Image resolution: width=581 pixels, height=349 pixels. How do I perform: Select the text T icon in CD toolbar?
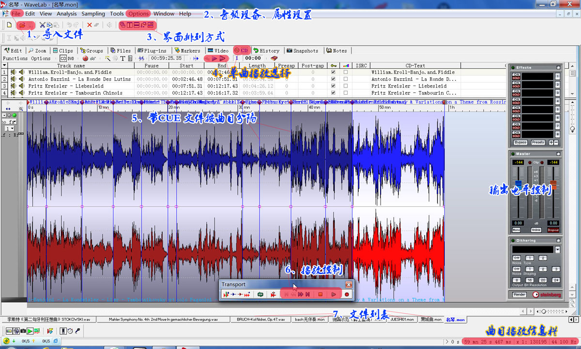[x=123, y=58]
